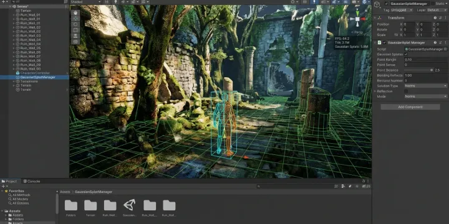Select CharacterComtroller in Hierarchy

point(35,73)
